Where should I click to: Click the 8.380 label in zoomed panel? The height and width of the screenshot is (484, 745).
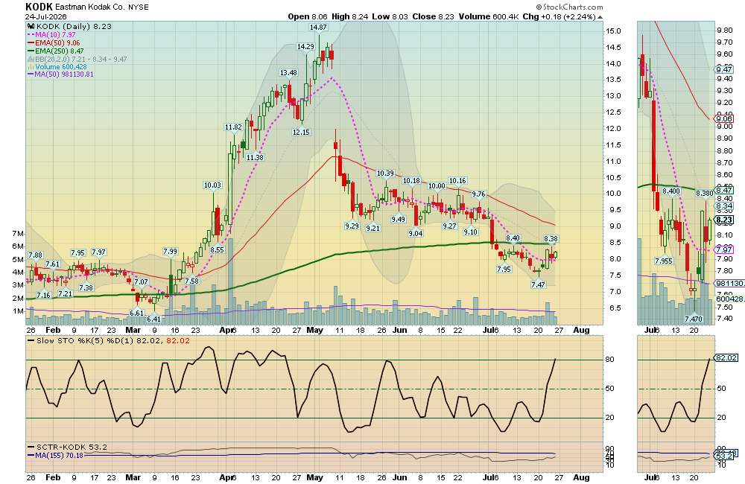click(705, 194)
